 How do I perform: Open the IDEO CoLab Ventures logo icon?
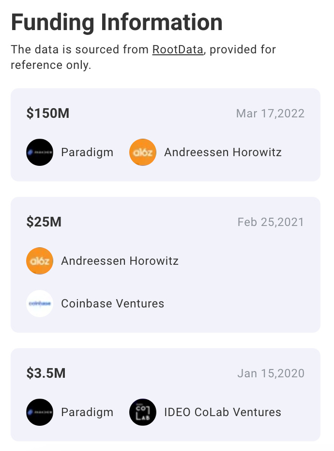143,412
